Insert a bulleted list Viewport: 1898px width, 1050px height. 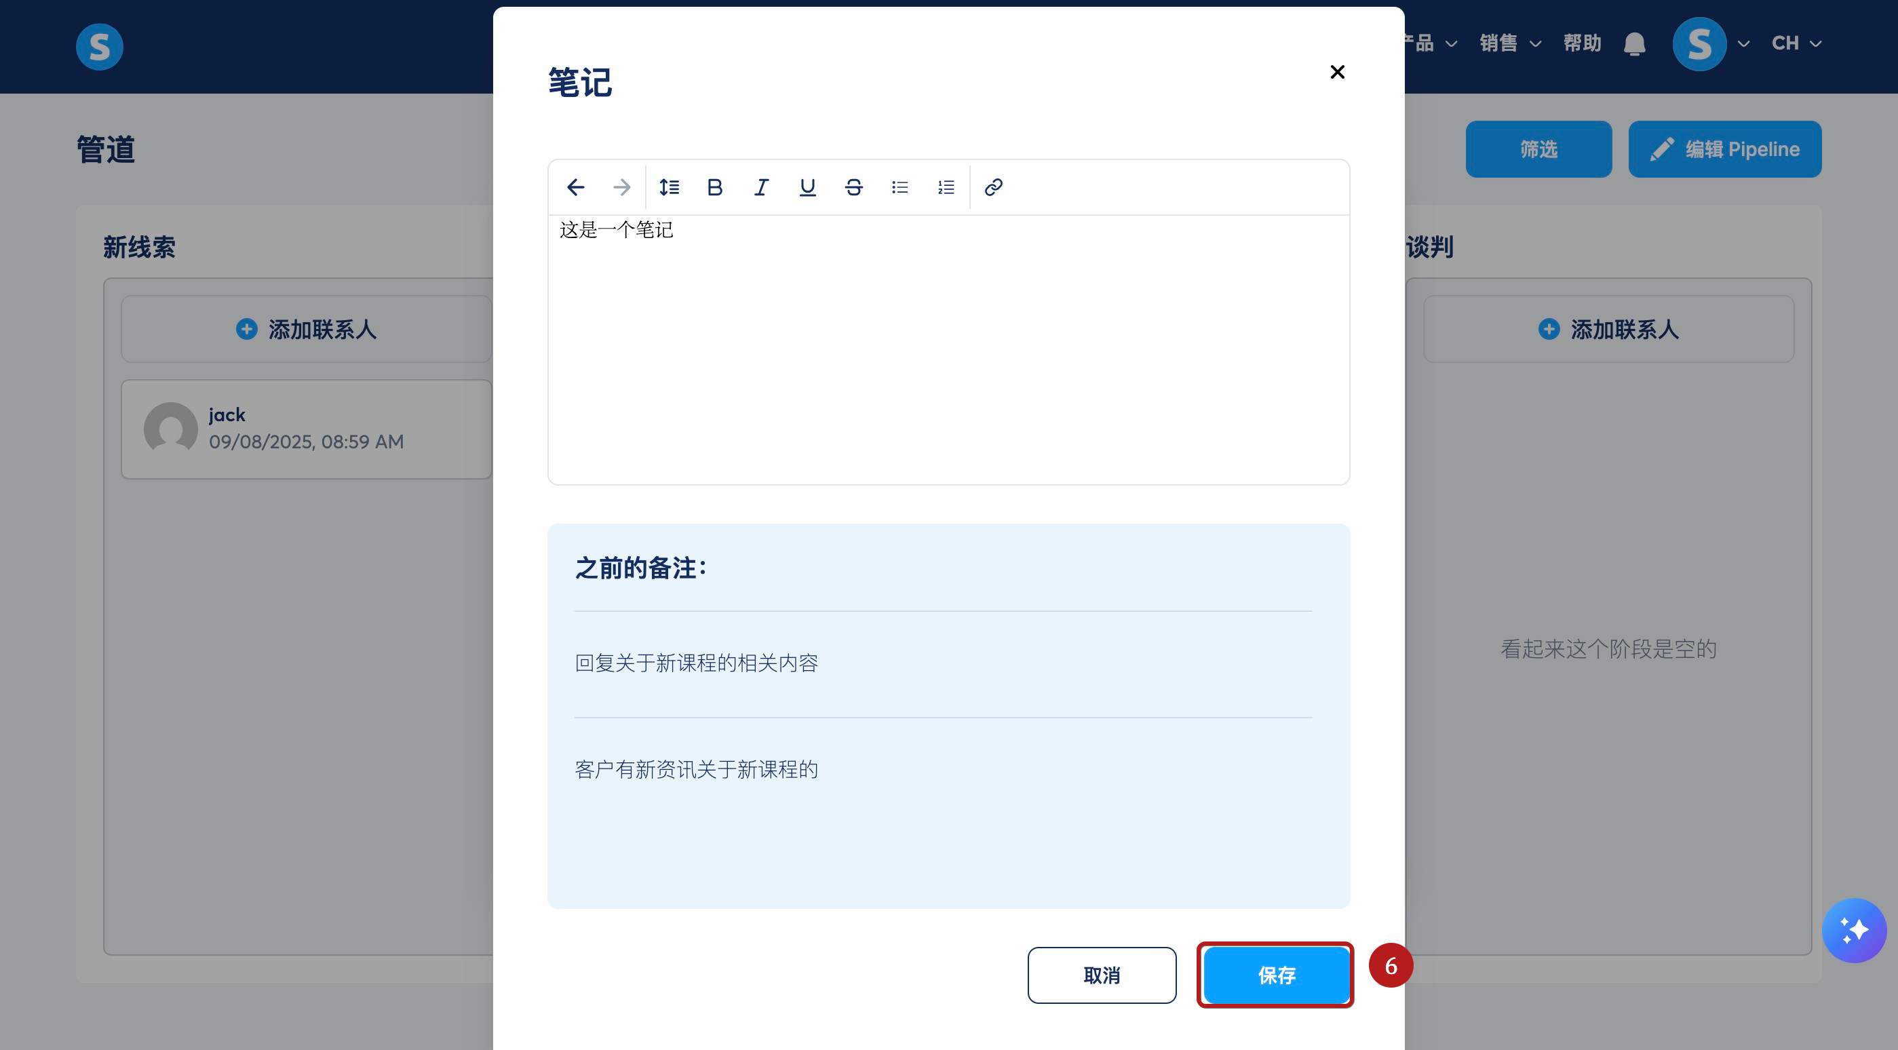(899, 187)
